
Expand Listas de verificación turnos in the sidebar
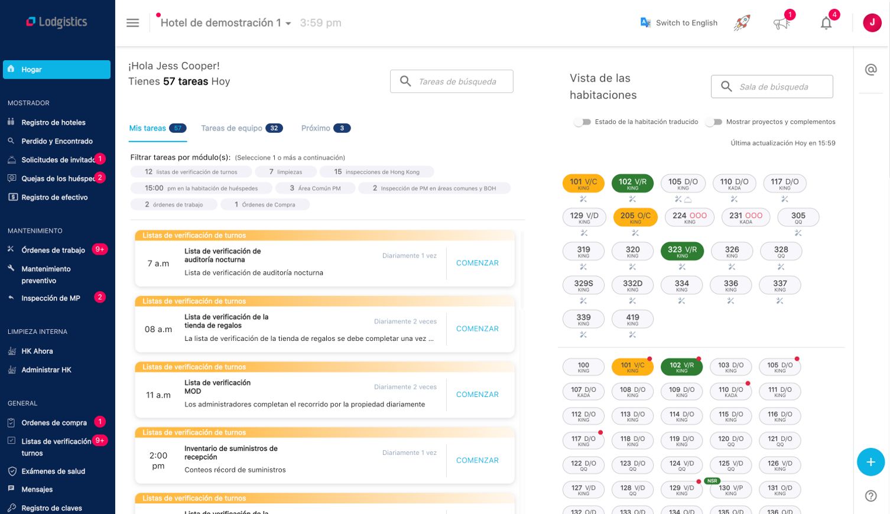coord(56,447)
